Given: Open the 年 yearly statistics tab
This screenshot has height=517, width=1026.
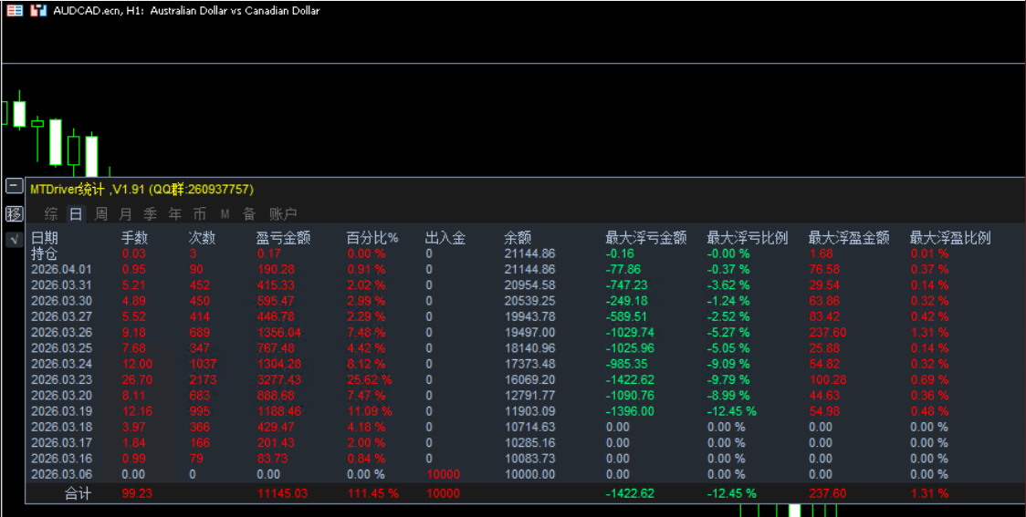Looking at the screenshot, I should pos(174,214).
